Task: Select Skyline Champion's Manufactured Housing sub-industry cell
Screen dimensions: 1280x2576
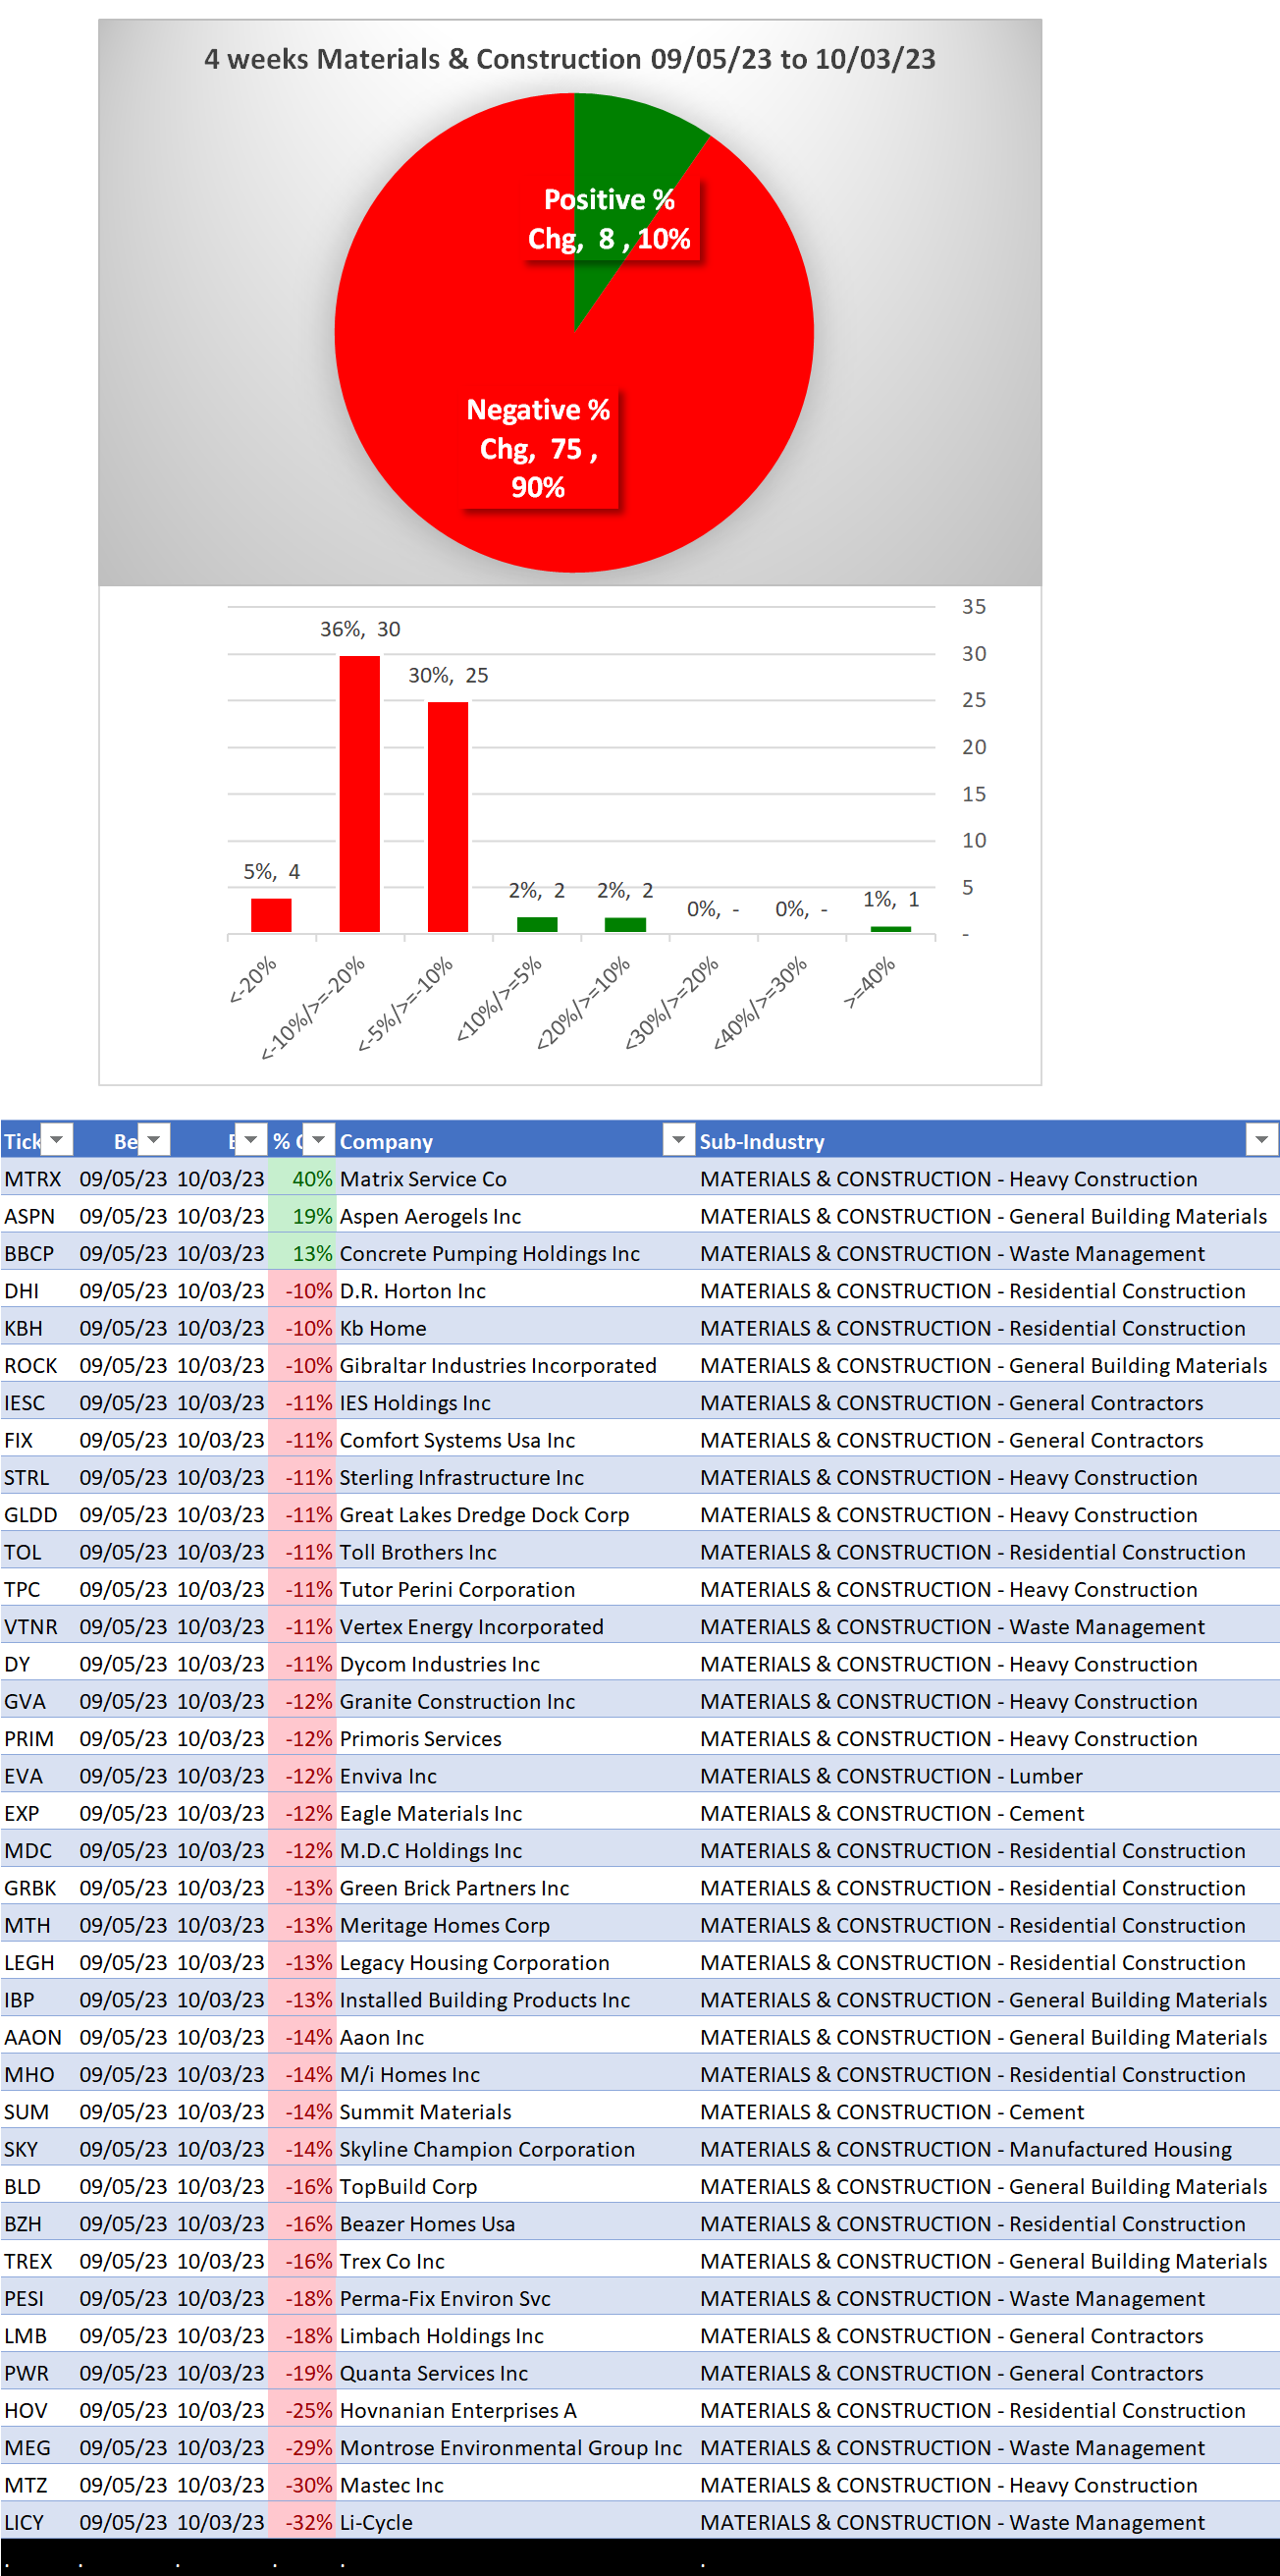Action: pyautogui.click(x=987, y=2149)
